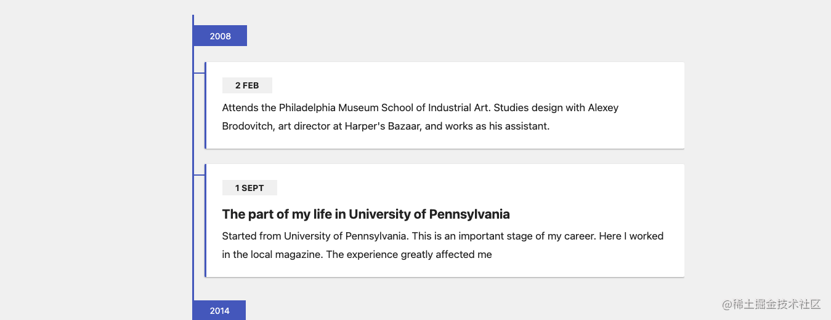Click the 稀土掘金技术社区 watermark text
This screenshot has height=320, width=831.
coord(776,304)
